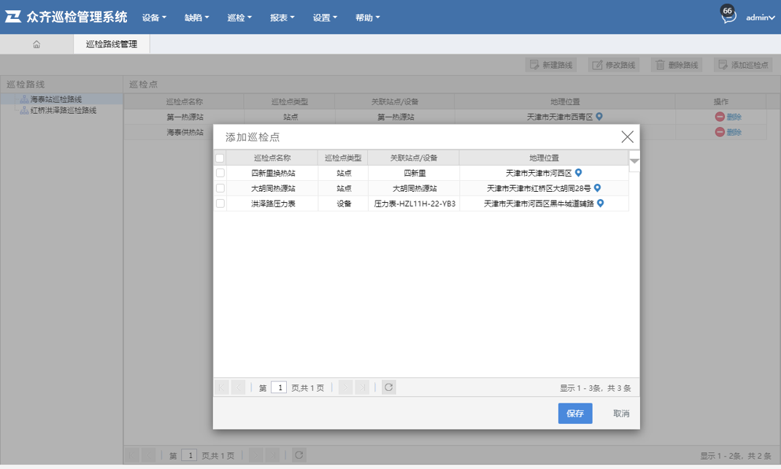Open the 设置 dropdown menu
781x469 pixels.
(x=325, y=18)
